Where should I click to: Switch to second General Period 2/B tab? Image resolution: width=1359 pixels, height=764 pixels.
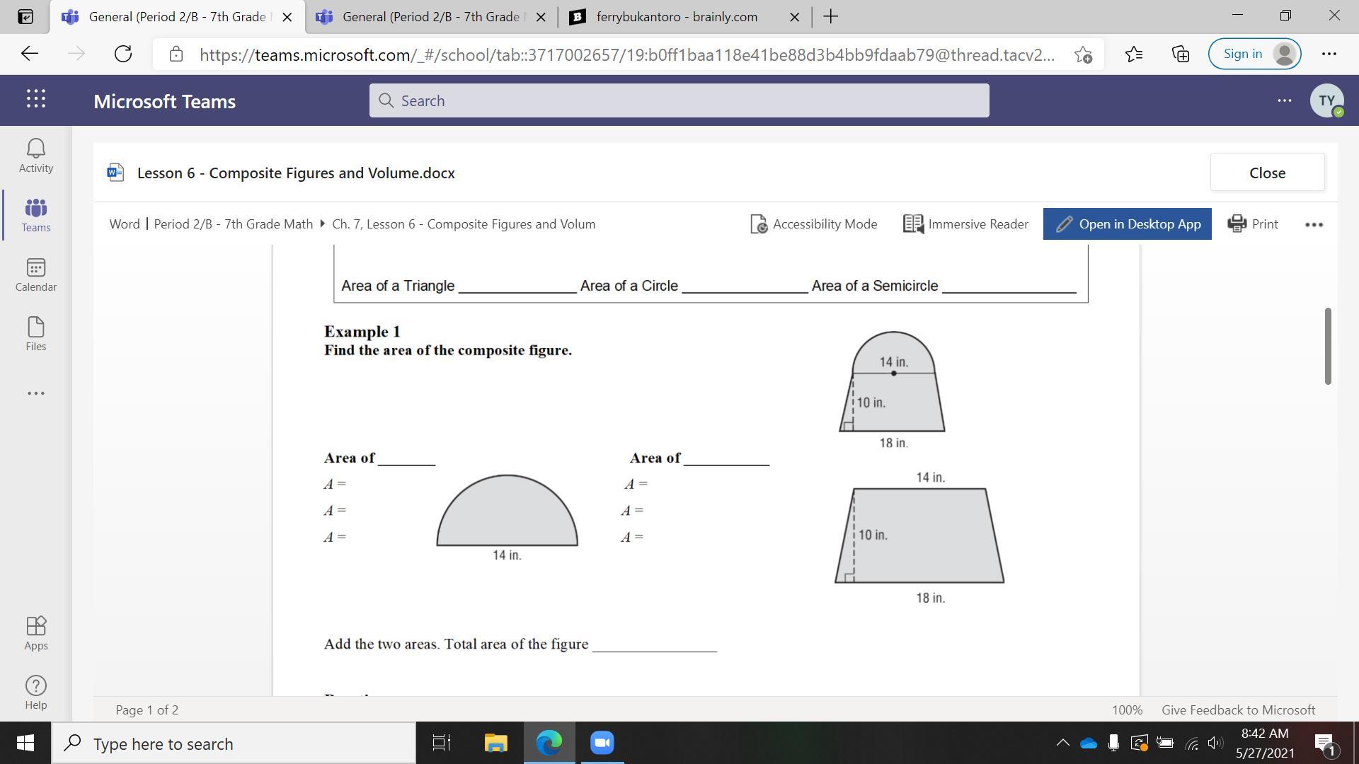pos(430,16)
